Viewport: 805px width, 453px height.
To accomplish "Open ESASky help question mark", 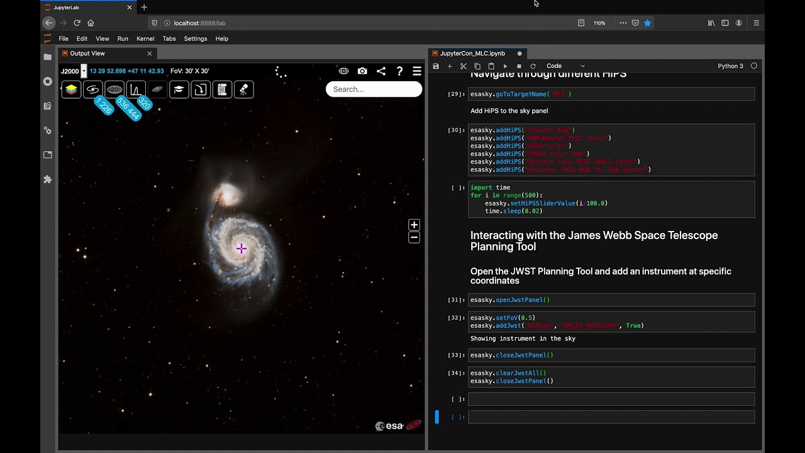I will (399, 71).
